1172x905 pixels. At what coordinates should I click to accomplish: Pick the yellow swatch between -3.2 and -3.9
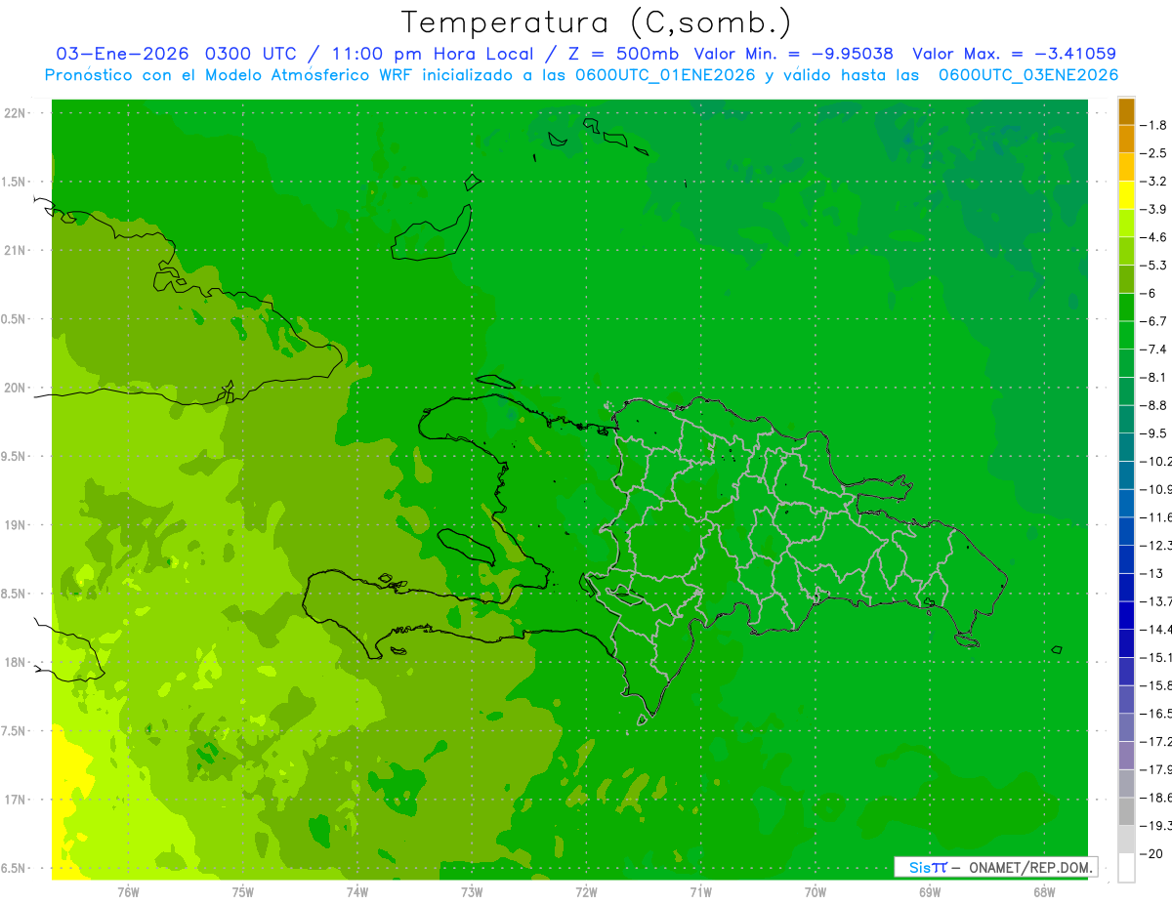click(1126, 195)
